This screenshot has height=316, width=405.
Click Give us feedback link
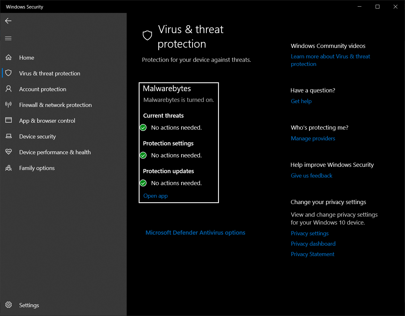pyautogui.click(x=311, y=176)
